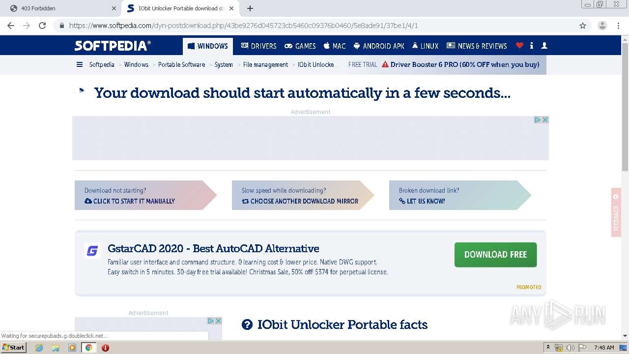629x354 pixels.
Task: Show hidden system tray icons
Action: (x=548, y=348)
